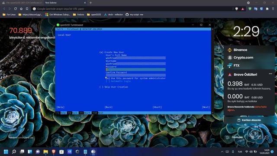
Task: Click the [Back] button in YaST
Action: click(x=109, y=107)
